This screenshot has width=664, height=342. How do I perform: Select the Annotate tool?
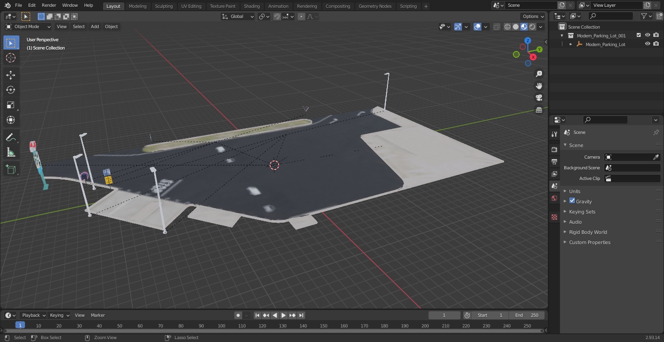tap(11, 138)
